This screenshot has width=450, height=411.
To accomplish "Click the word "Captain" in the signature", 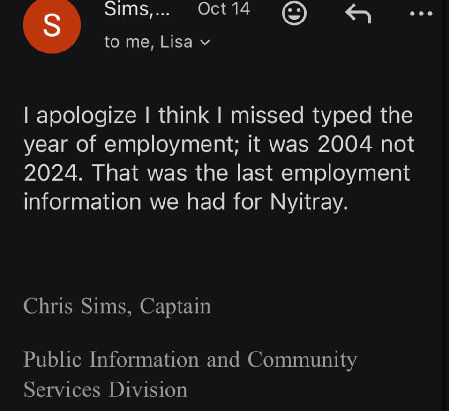I will [x=175, y=306].
